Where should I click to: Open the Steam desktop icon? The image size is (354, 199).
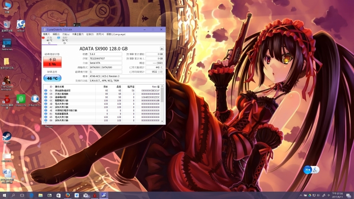click(x=7, y=138)
